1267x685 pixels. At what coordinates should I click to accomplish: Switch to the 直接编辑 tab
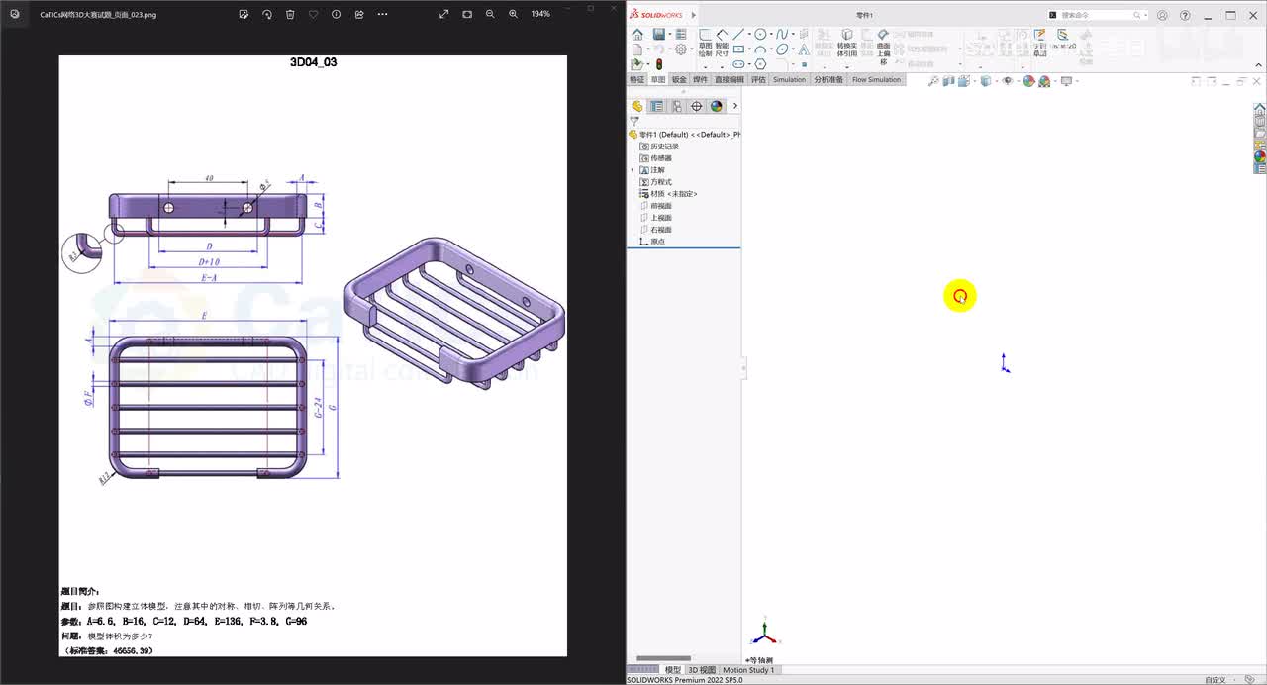pos(730,79)
